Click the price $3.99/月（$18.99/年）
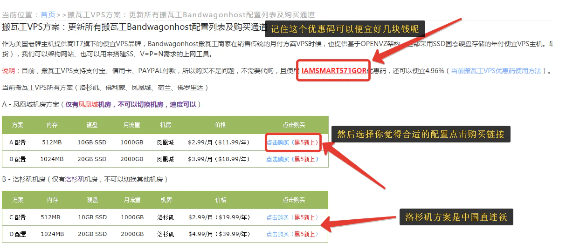 click(x=220, y=159)
